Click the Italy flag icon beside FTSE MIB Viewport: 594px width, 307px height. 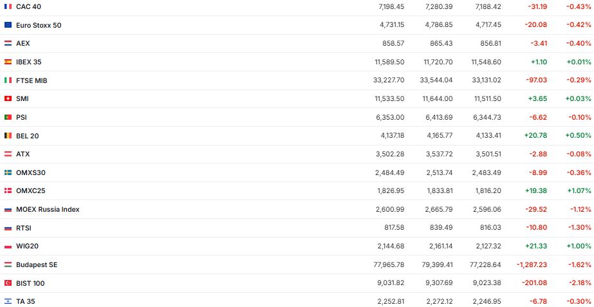[8, 80]
